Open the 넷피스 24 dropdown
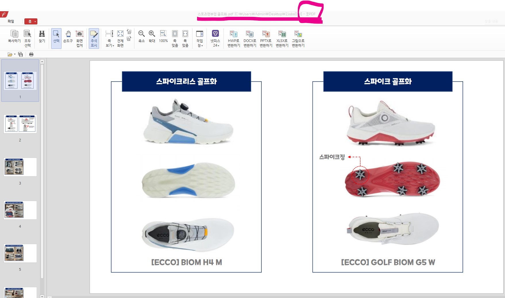The width and height of the screenshot is (505, 298). pyautogui.click(x=215, y=39)
